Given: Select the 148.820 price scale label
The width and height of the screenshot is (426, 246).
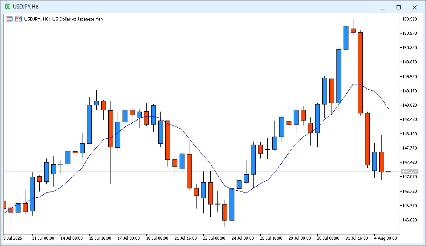Looking at the screenshot, I should [x=410, y=105].
